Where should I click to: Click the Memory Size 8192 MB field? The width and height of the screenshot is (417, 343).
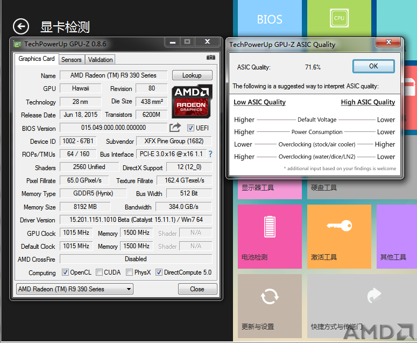click(x=85, y=207)
